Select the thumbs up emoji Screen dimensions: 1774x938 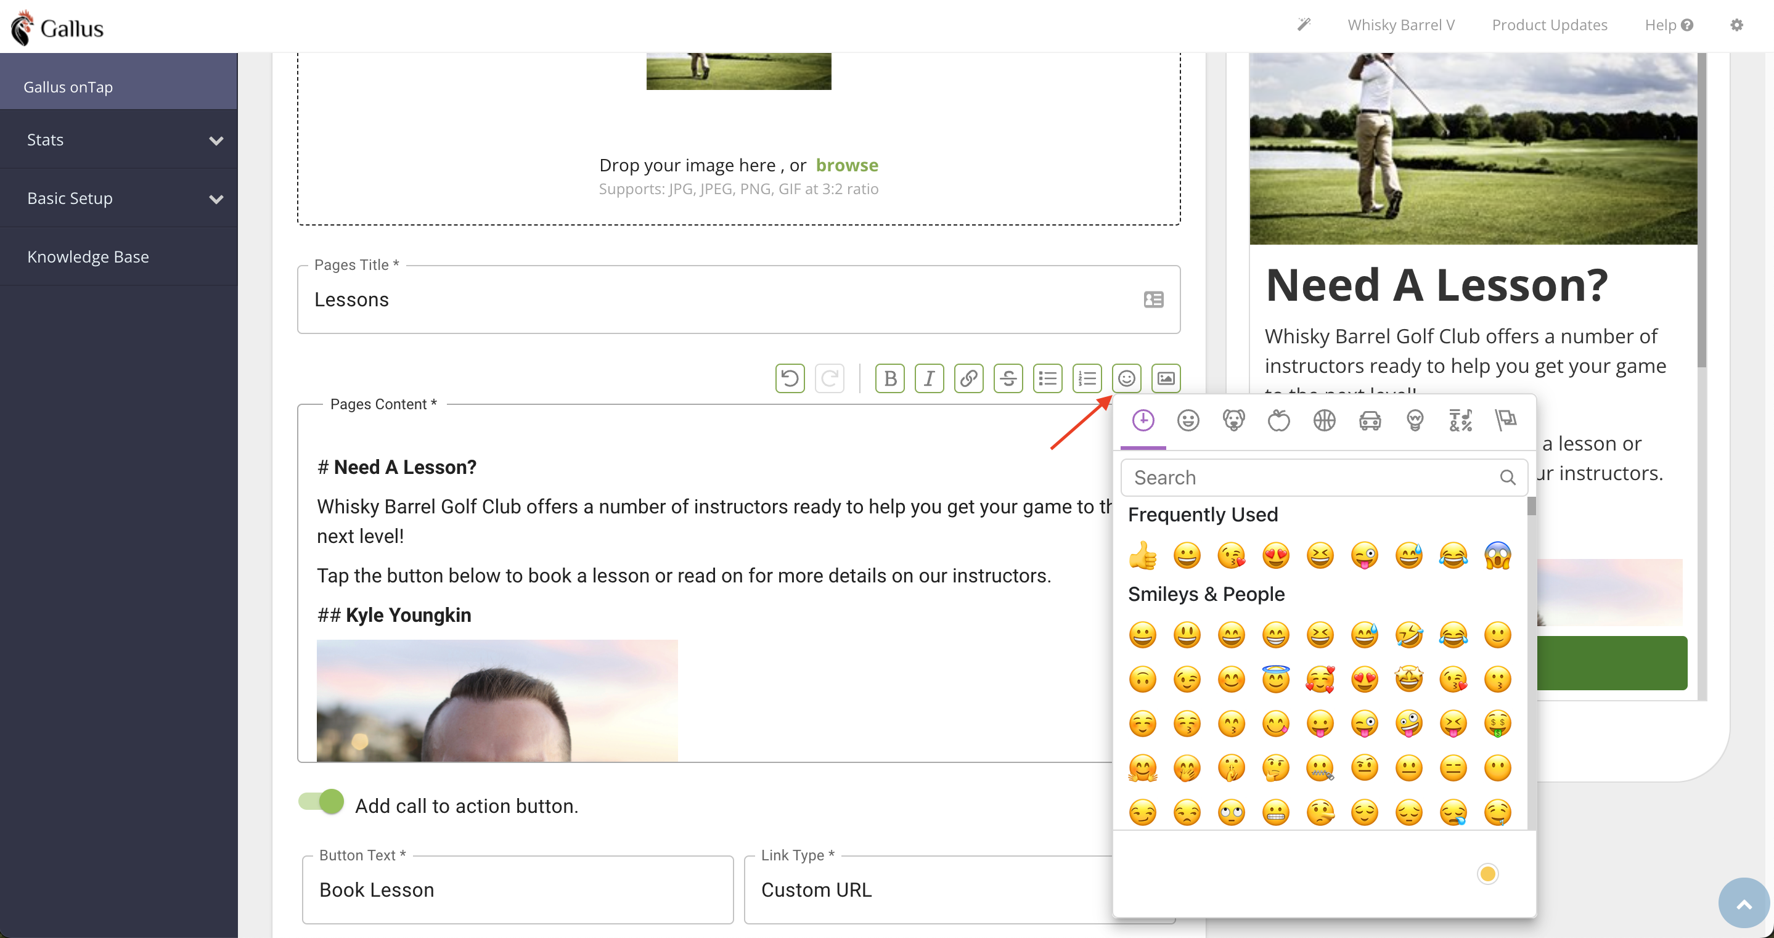[1142, 555]
